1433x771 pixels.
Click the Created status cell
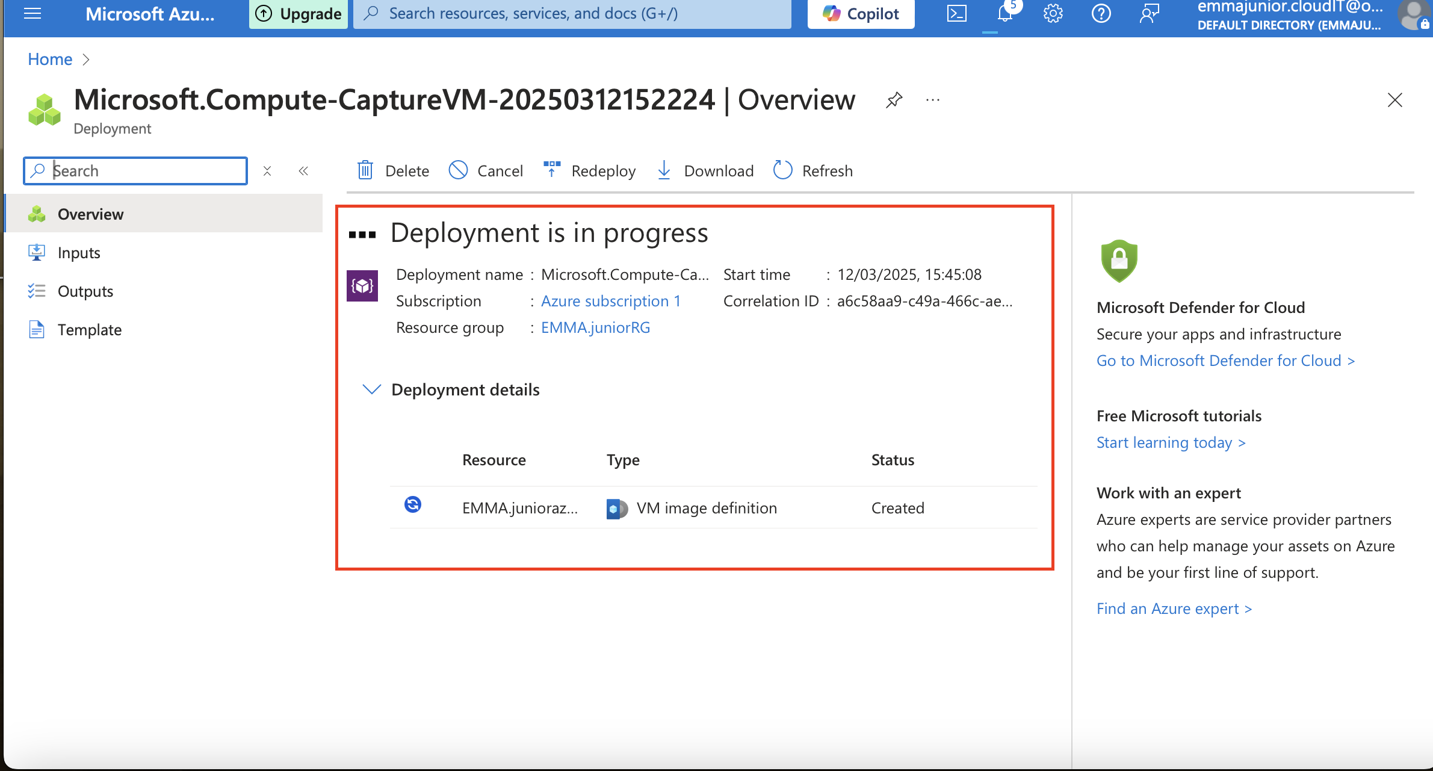point(897,508)
